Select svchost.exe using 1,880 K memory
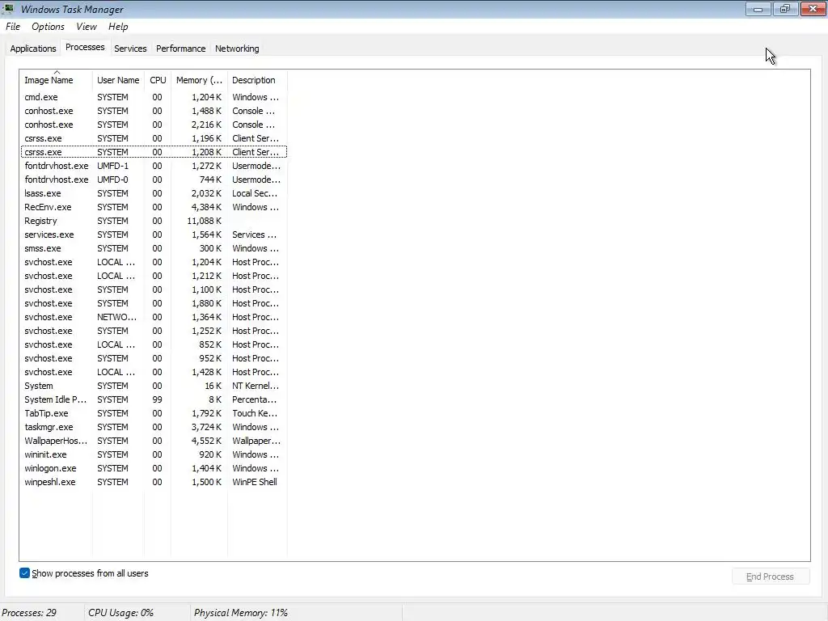Image resolution: width=828 pixels, height=621 pixels. (154, 303)
